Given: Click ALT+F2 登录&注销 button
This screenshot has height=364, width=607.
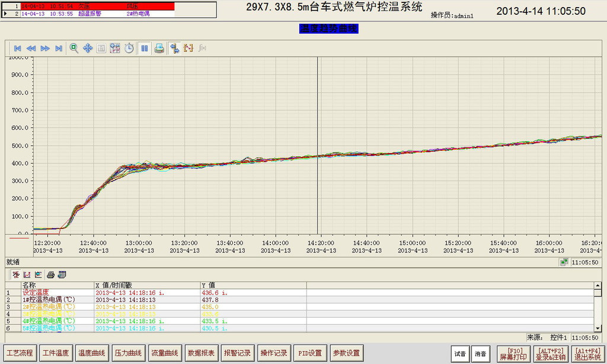Looking at the screenshot, I should click(551, 353).
